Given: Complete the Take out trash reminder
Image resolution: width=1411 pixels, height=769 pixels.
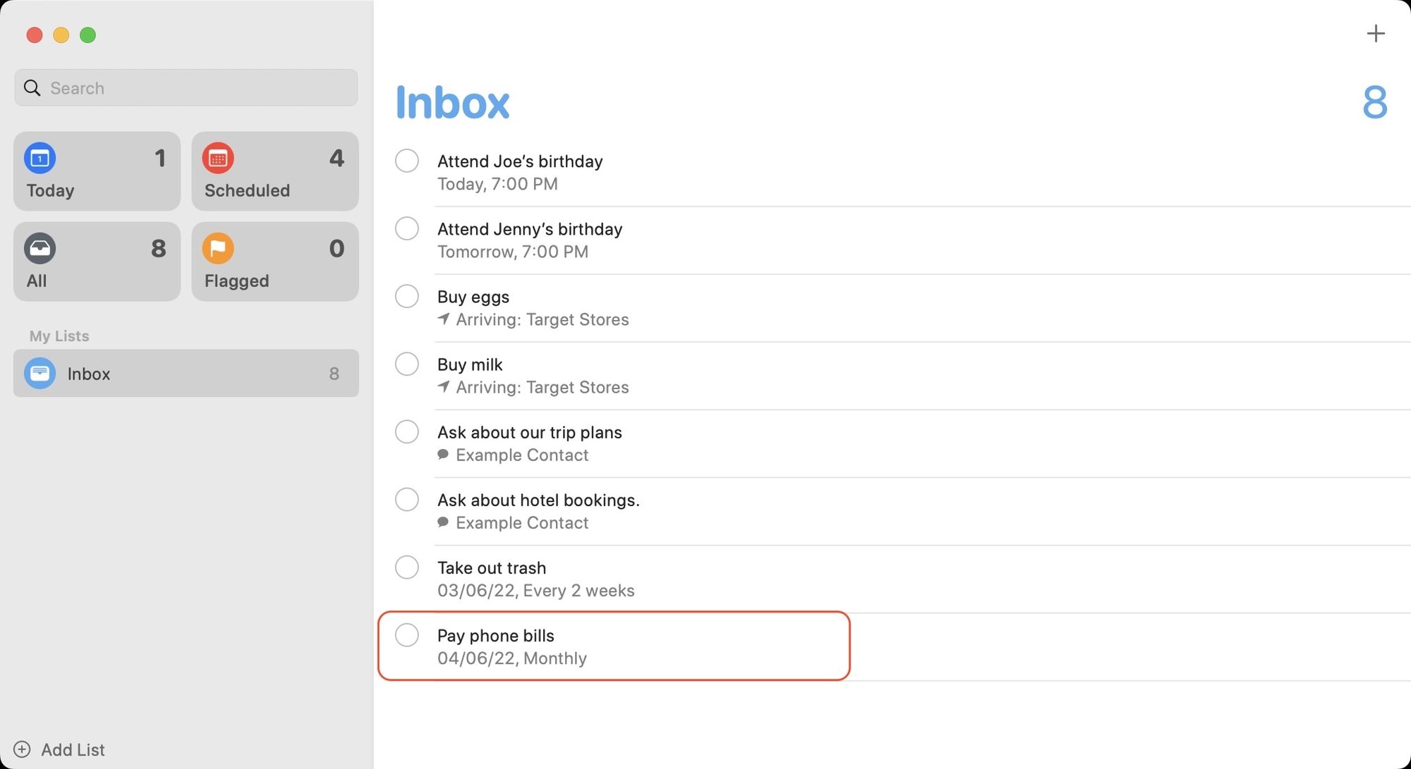Looking at the screenshot, I should tap(407, 567).
